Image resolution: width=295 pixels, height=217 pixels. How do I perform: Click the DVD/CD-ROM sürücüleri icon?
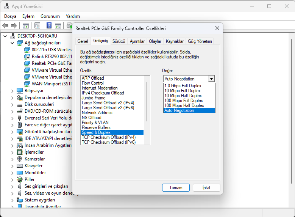pyautogui.click(x=20, y=111)
